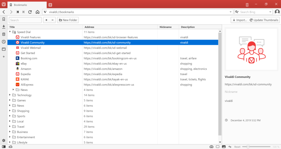Add a web panel with plus
The image size is (281, 149).
tap(4, 56)
